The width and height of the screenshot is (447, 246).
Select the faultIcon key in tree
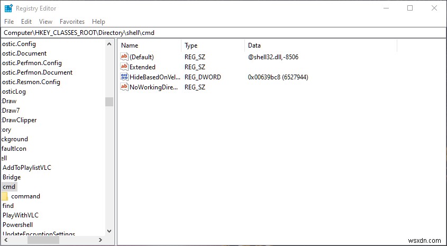point(14,149)
